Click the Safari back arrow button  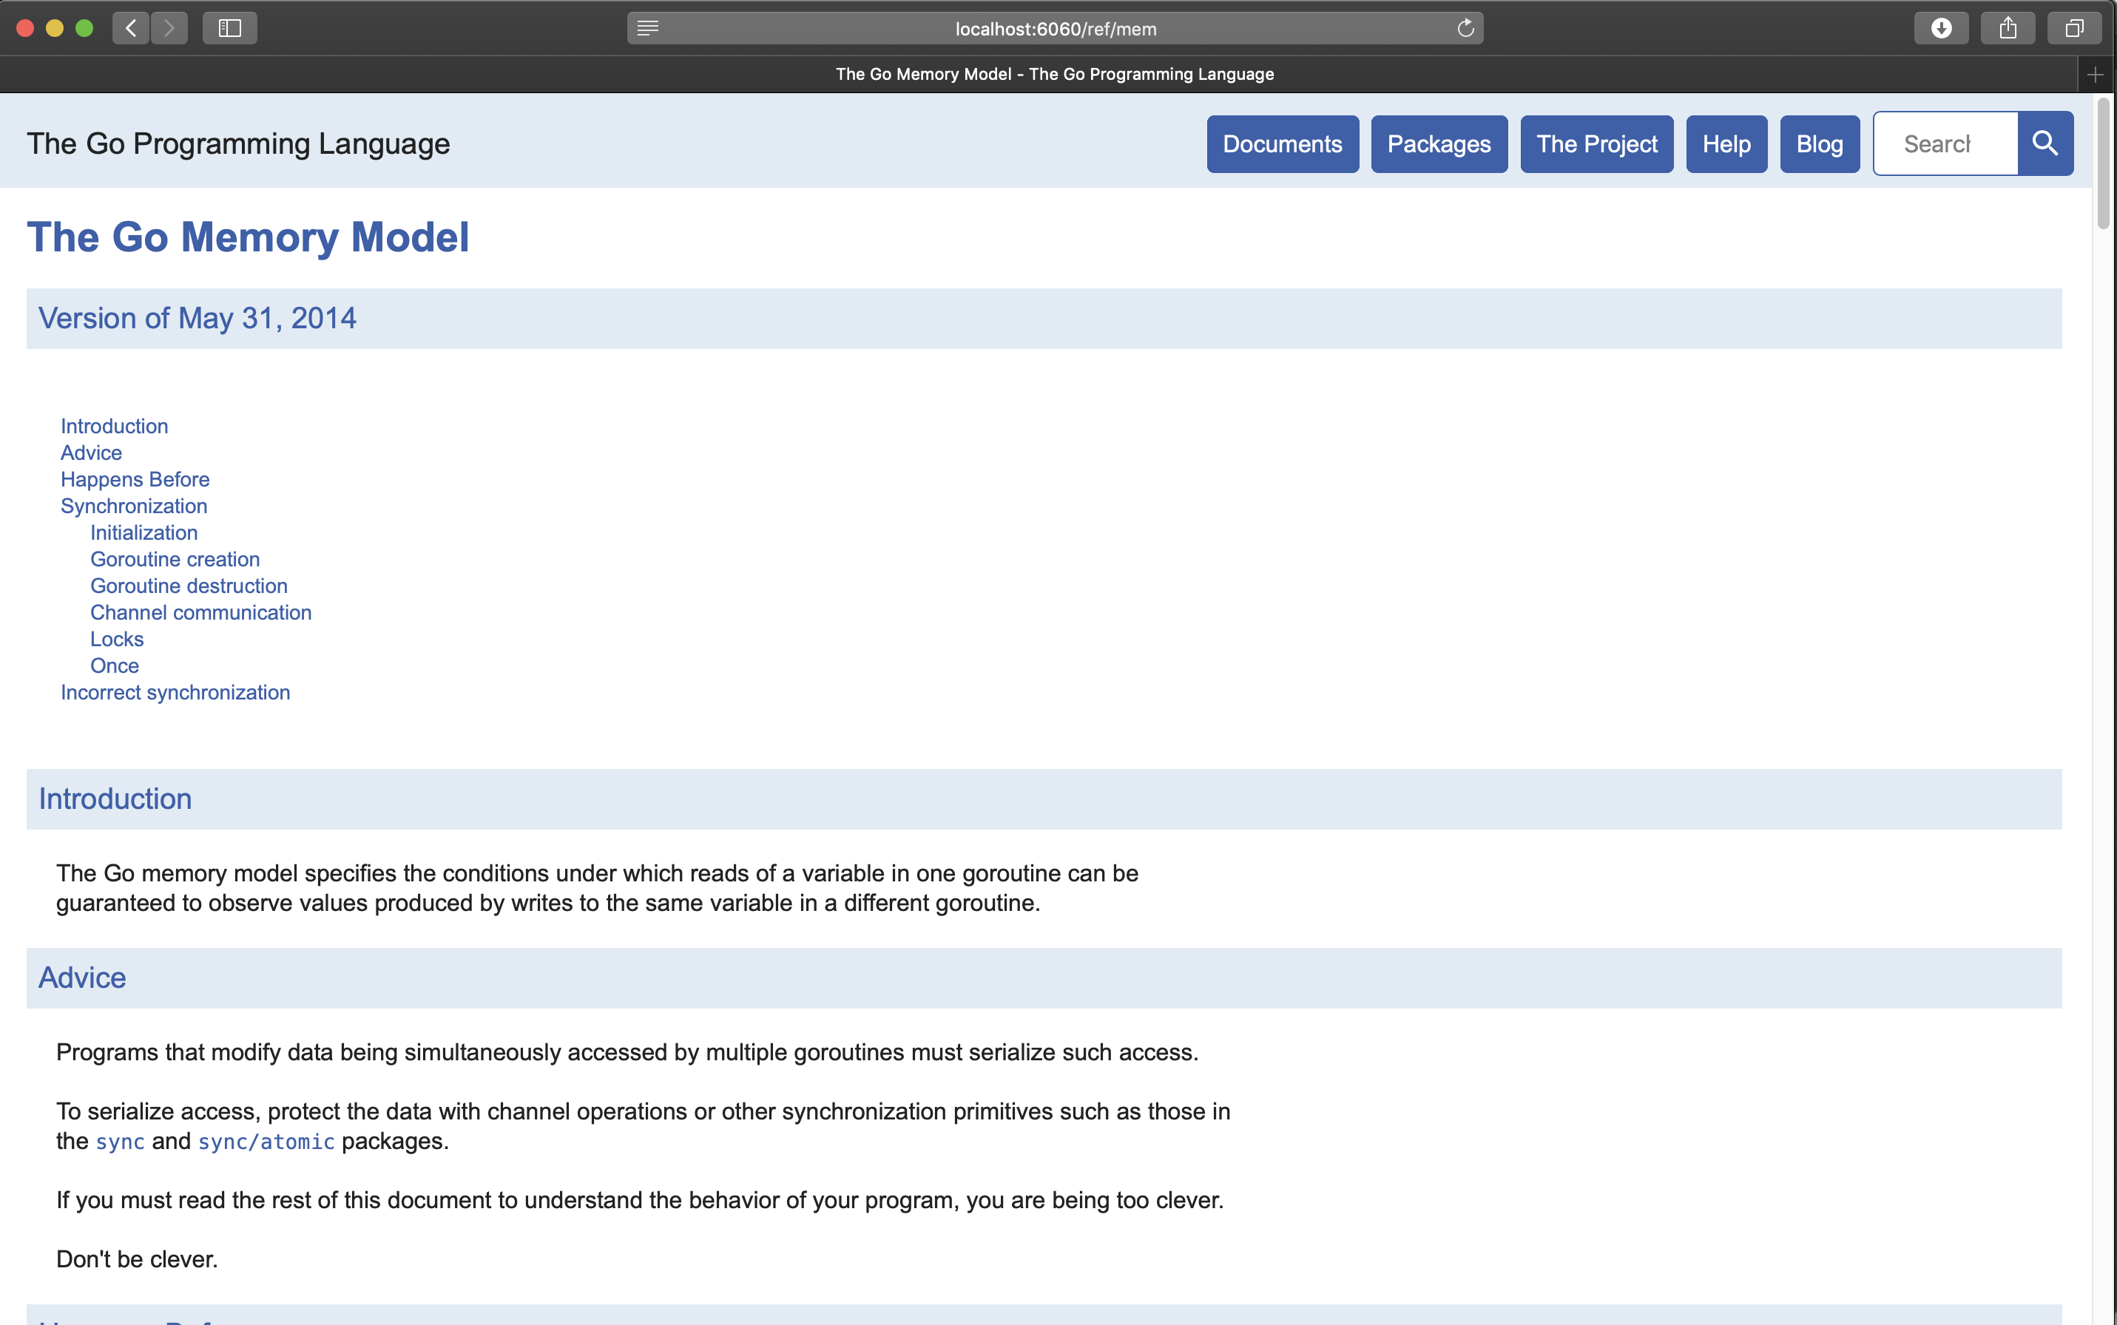click(131, 28)
